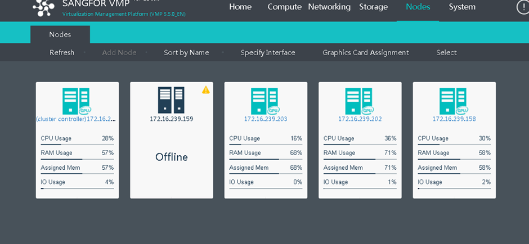Image resolution: width=529 pixels, height=244 pixels.
Task: Open the 172.16.239.203 node link
Action: click(266, 119)
